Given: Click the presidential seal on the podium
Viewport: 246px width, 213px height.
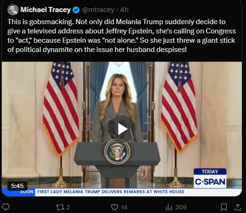Looking at the screenshot, I should [x=117, y=152].
